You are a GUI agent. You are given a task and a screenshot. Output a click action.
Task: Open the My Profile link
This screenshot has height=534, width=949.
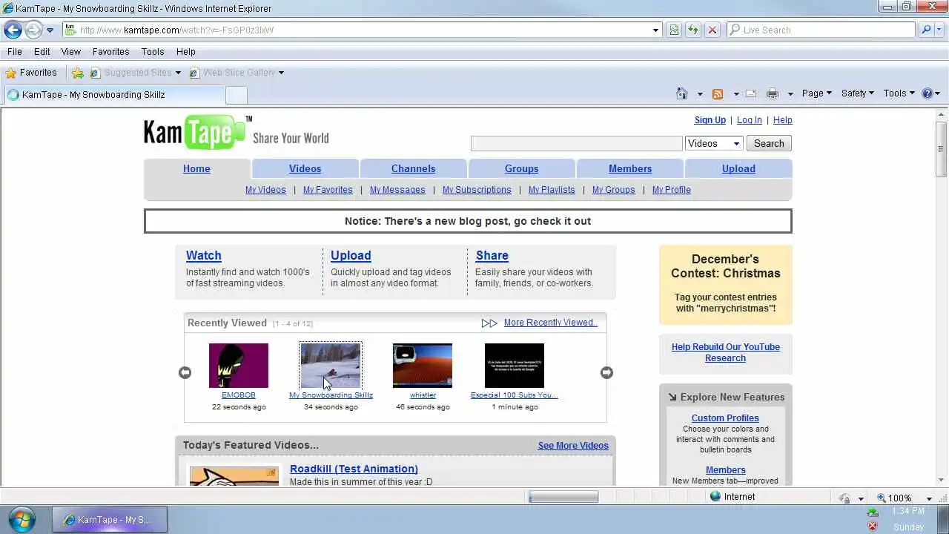click(x=672, y=190)
